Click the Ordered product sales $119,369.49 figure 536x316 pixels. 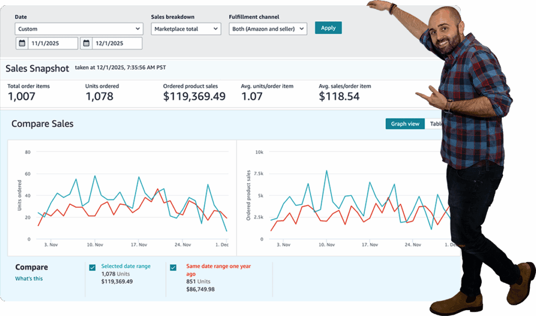click(194, 96)
